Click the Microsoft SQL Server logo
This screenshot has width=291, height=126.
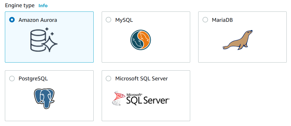[141, 98]
